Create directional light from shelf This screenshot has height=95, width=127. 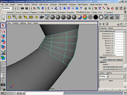pyautogui.click(x=15, y=17)
